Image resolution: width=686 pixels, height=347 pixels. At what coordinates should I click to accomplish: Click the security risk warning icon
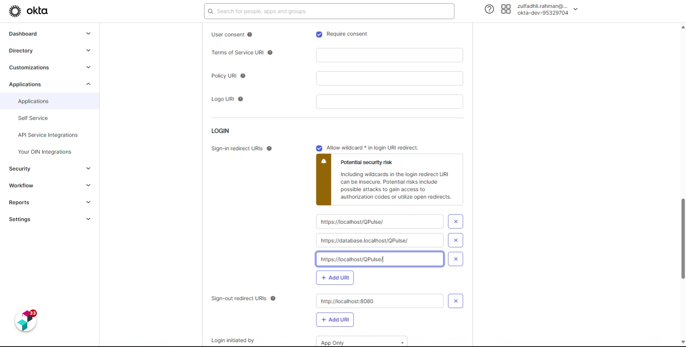click(324, 161)
